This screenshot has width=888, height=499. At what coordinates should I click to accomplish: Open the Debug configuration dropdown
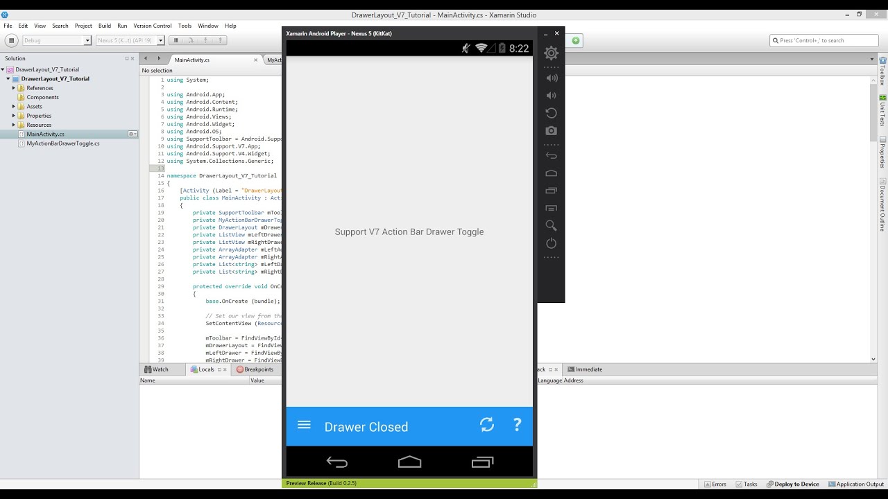pyautogui.click(x=57, y=40)
